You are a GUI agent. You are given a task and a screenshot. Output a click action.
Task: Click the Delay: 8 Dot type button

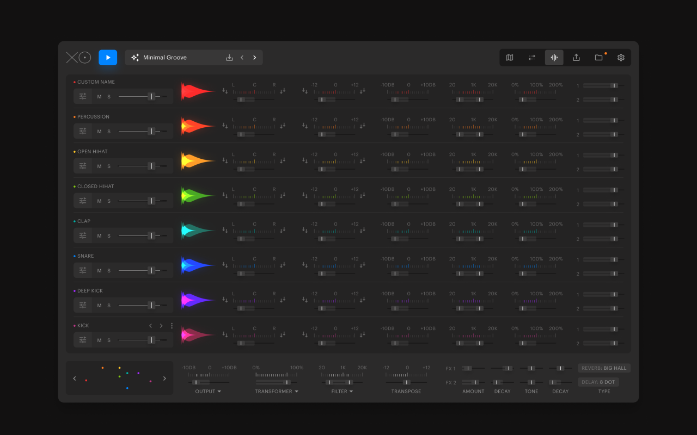point(598,382)
